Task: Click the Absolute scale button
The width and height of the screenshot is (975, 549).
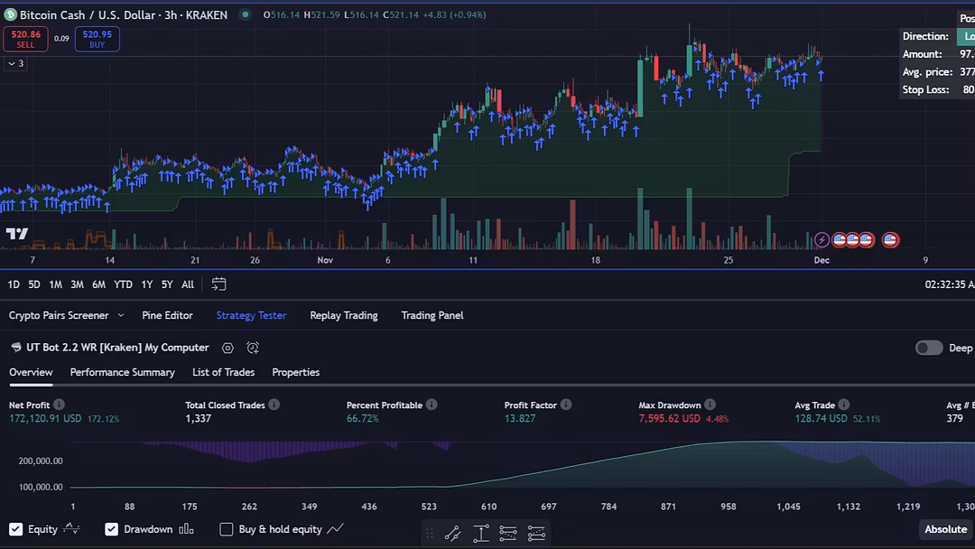Action: click(946, 529)
